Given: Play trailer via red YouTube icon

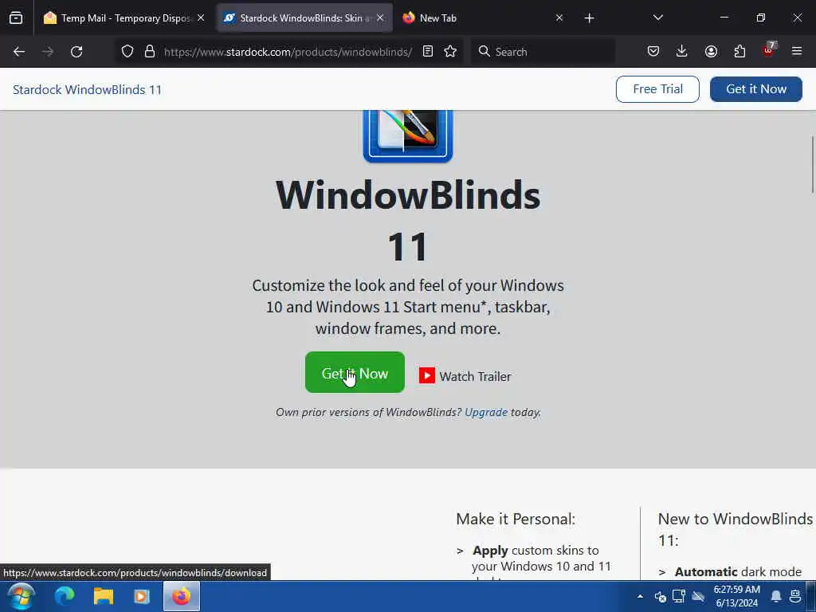Looking at the screenshot, I should tap(427, 375).
